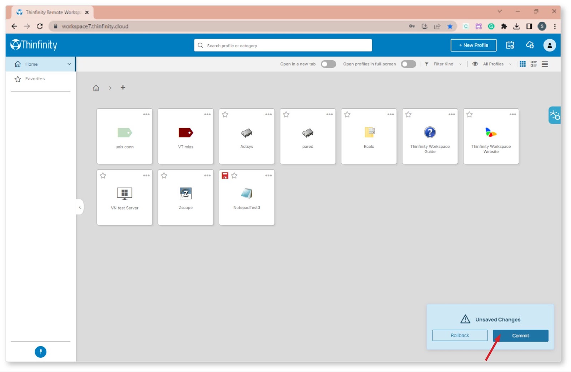Open the Thinfinity Workspace Website icon
The image size is (571, 372).
click(x=491, y=132)
